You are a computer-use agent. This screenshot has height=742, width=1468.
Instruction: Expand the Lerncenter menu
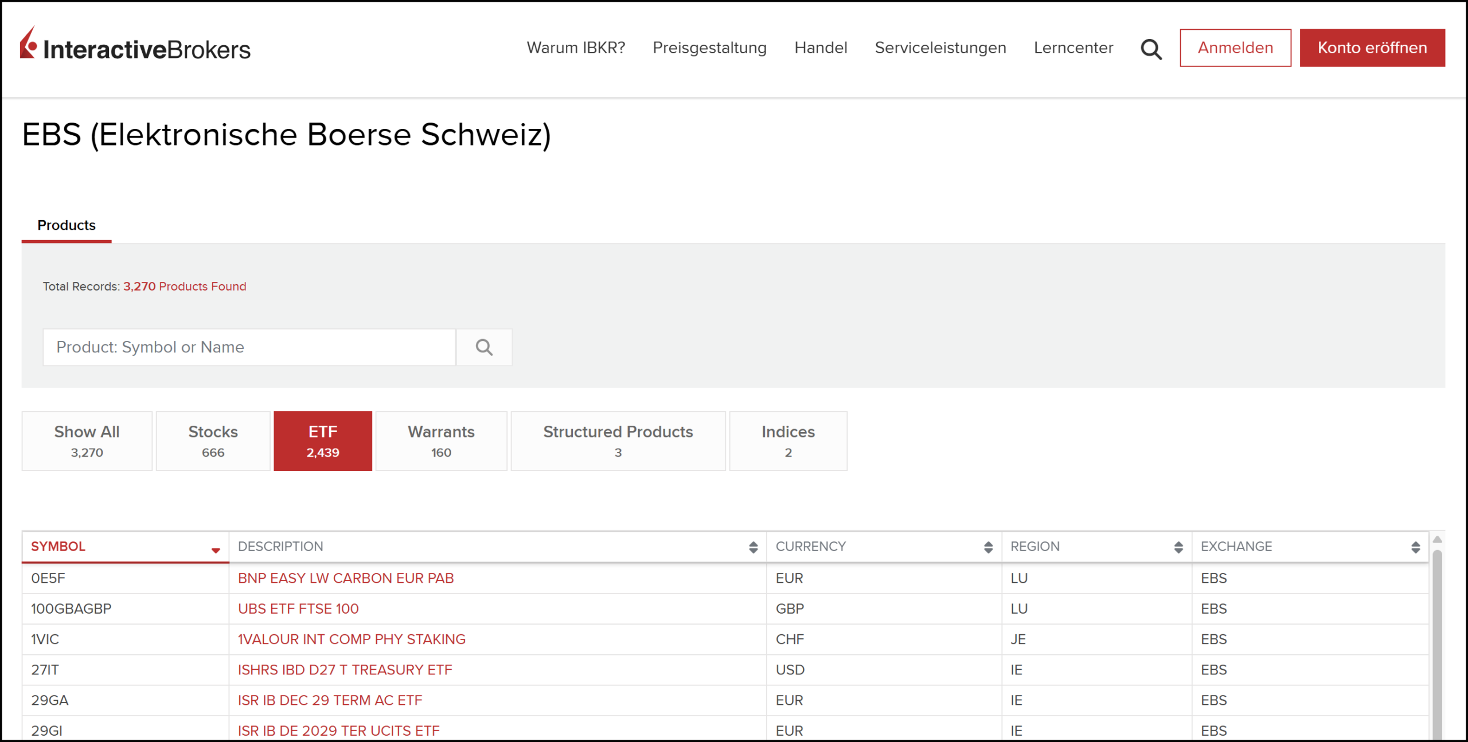click(x=1073, y=48)
